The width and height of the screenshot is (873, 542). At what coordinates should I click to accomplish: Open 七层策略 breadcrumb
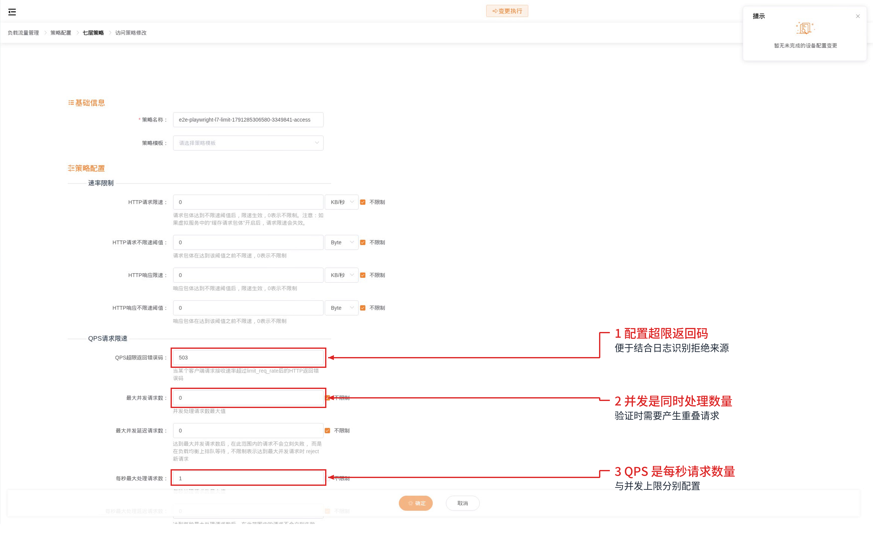[93, 33]
